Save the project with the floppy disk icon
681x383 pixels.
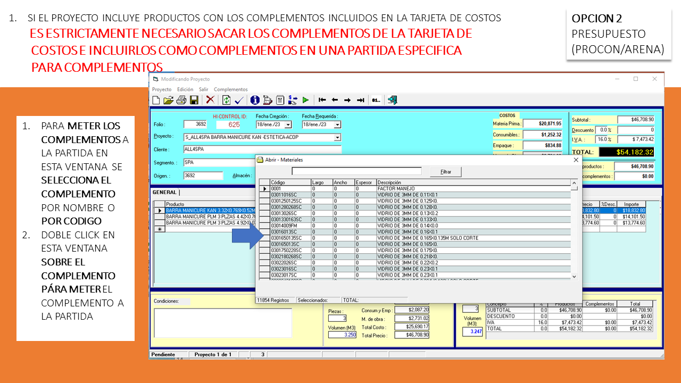click(x=194, y=100)
